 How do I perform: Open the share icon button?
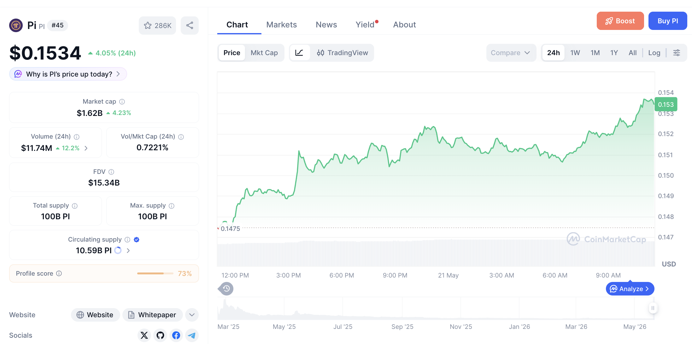tap(190, 26)
